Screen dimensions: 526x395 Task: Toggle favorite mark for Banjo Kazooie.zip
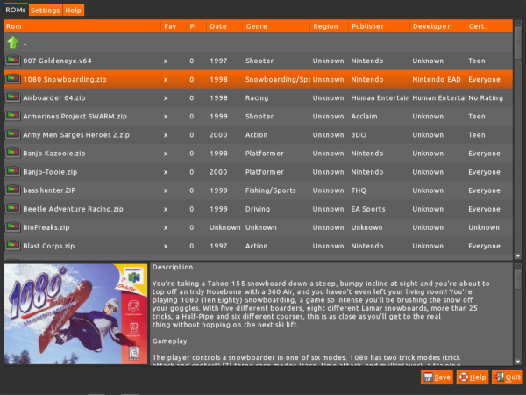pos(166,154)
